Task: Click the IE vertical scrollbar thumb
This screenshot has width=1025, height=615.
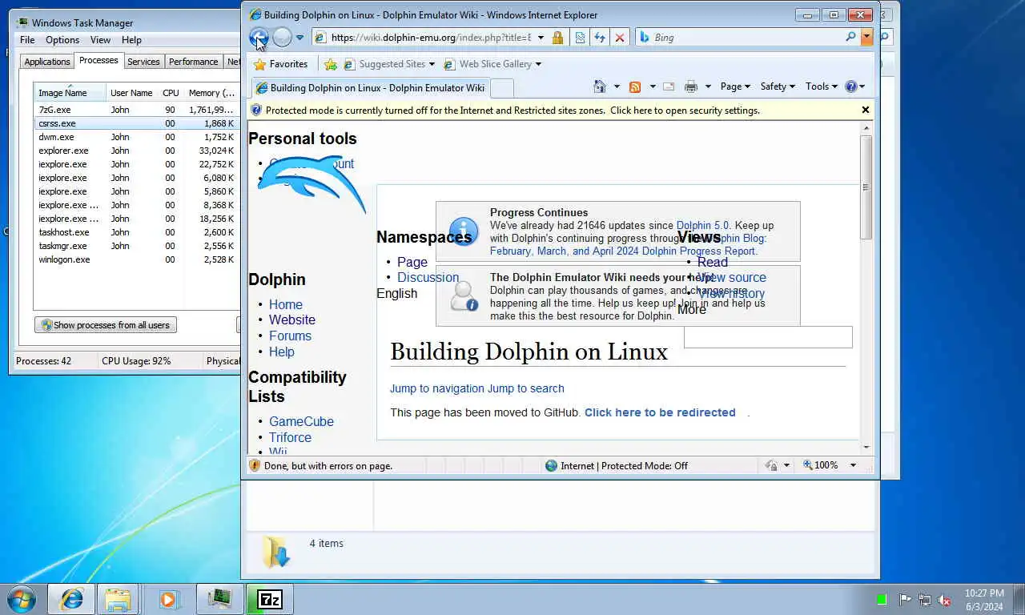Action: (x=866, y=187)
